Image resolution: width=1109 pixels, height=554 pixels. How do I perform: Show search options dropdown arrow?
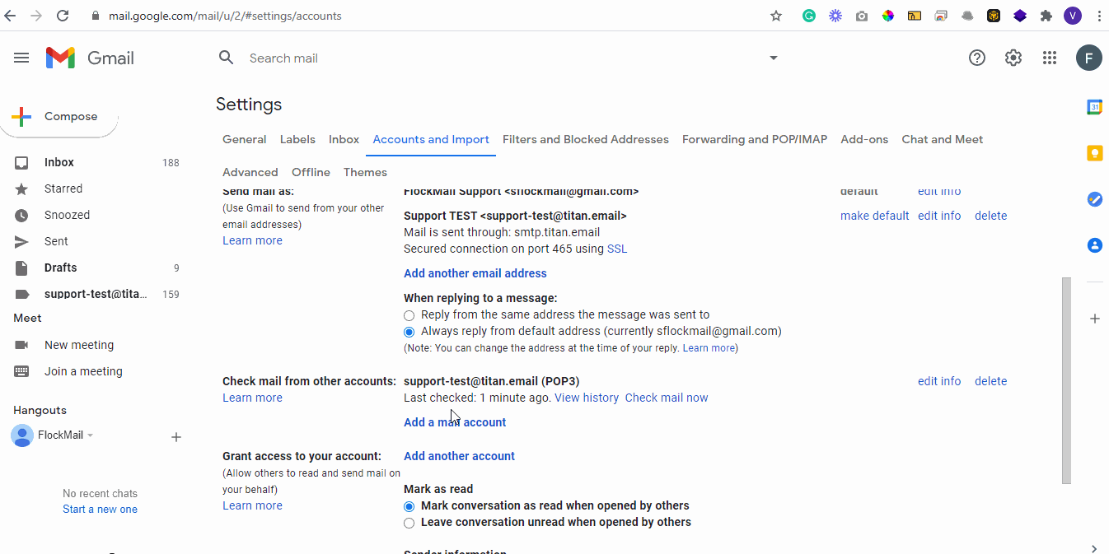(x=773, y=58)
